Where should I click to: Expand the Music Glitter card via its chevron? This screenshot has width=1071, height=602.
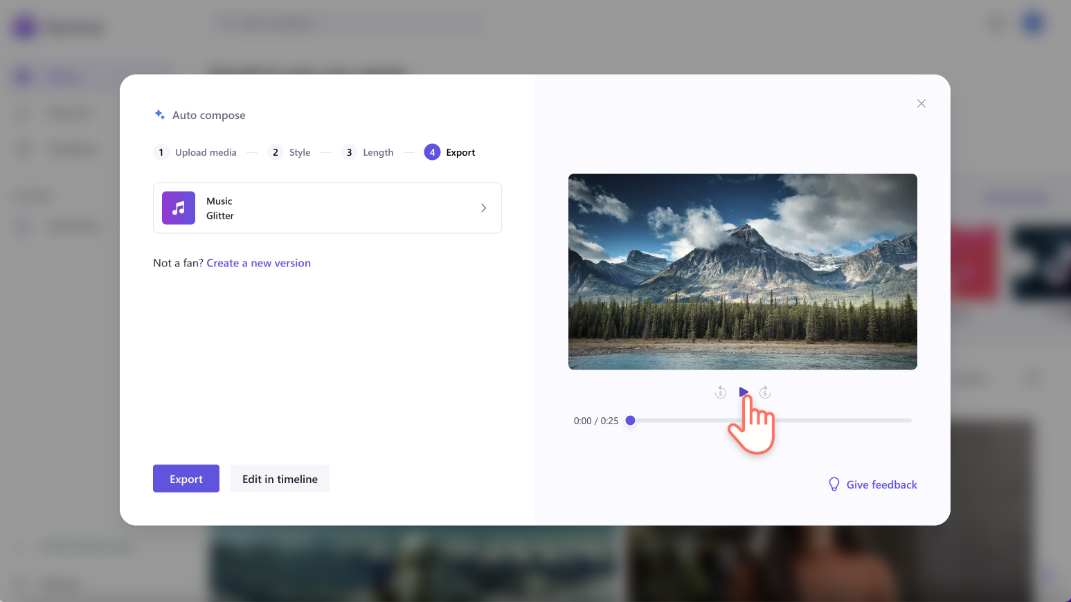pyautogui.click(x=483, y=208)
